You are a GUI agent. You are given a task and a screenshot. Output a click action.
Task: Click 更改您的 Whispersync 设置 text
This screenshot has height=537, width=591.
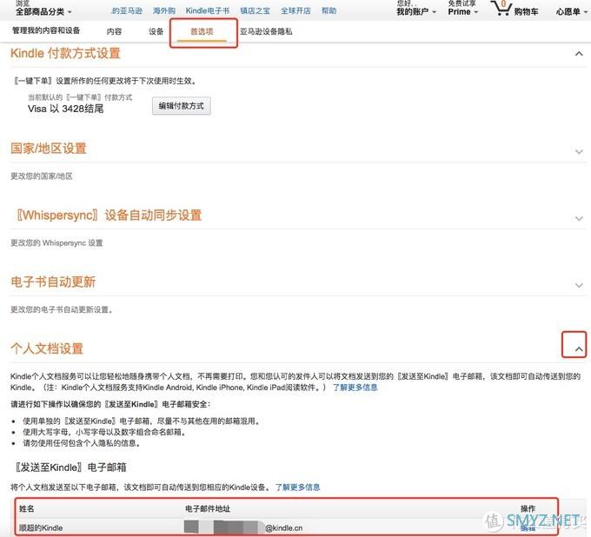pyautogui.click(x=56, y=243)
